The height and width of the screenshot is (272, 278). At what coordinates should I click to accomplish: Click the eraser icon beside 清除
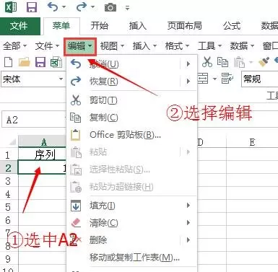coord(76,222)
